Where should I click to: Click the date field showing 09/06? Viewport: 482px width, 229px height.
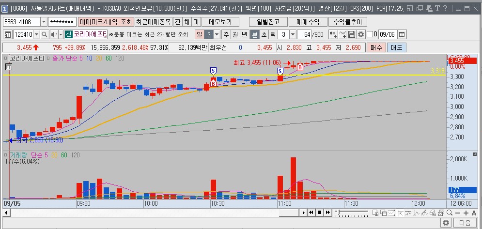tap(388, 34)
